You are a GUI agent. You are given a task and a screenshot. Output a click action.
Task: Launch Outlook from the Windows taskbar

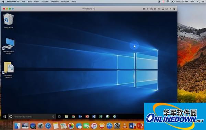tap(80, 117)
